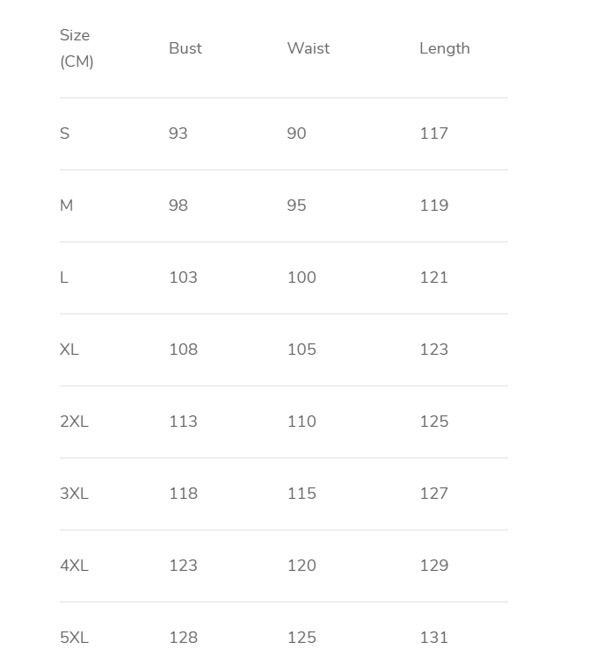Select the XL size row label
The width and height of the screenshot is (596, 649).
[x=69, y=350]
